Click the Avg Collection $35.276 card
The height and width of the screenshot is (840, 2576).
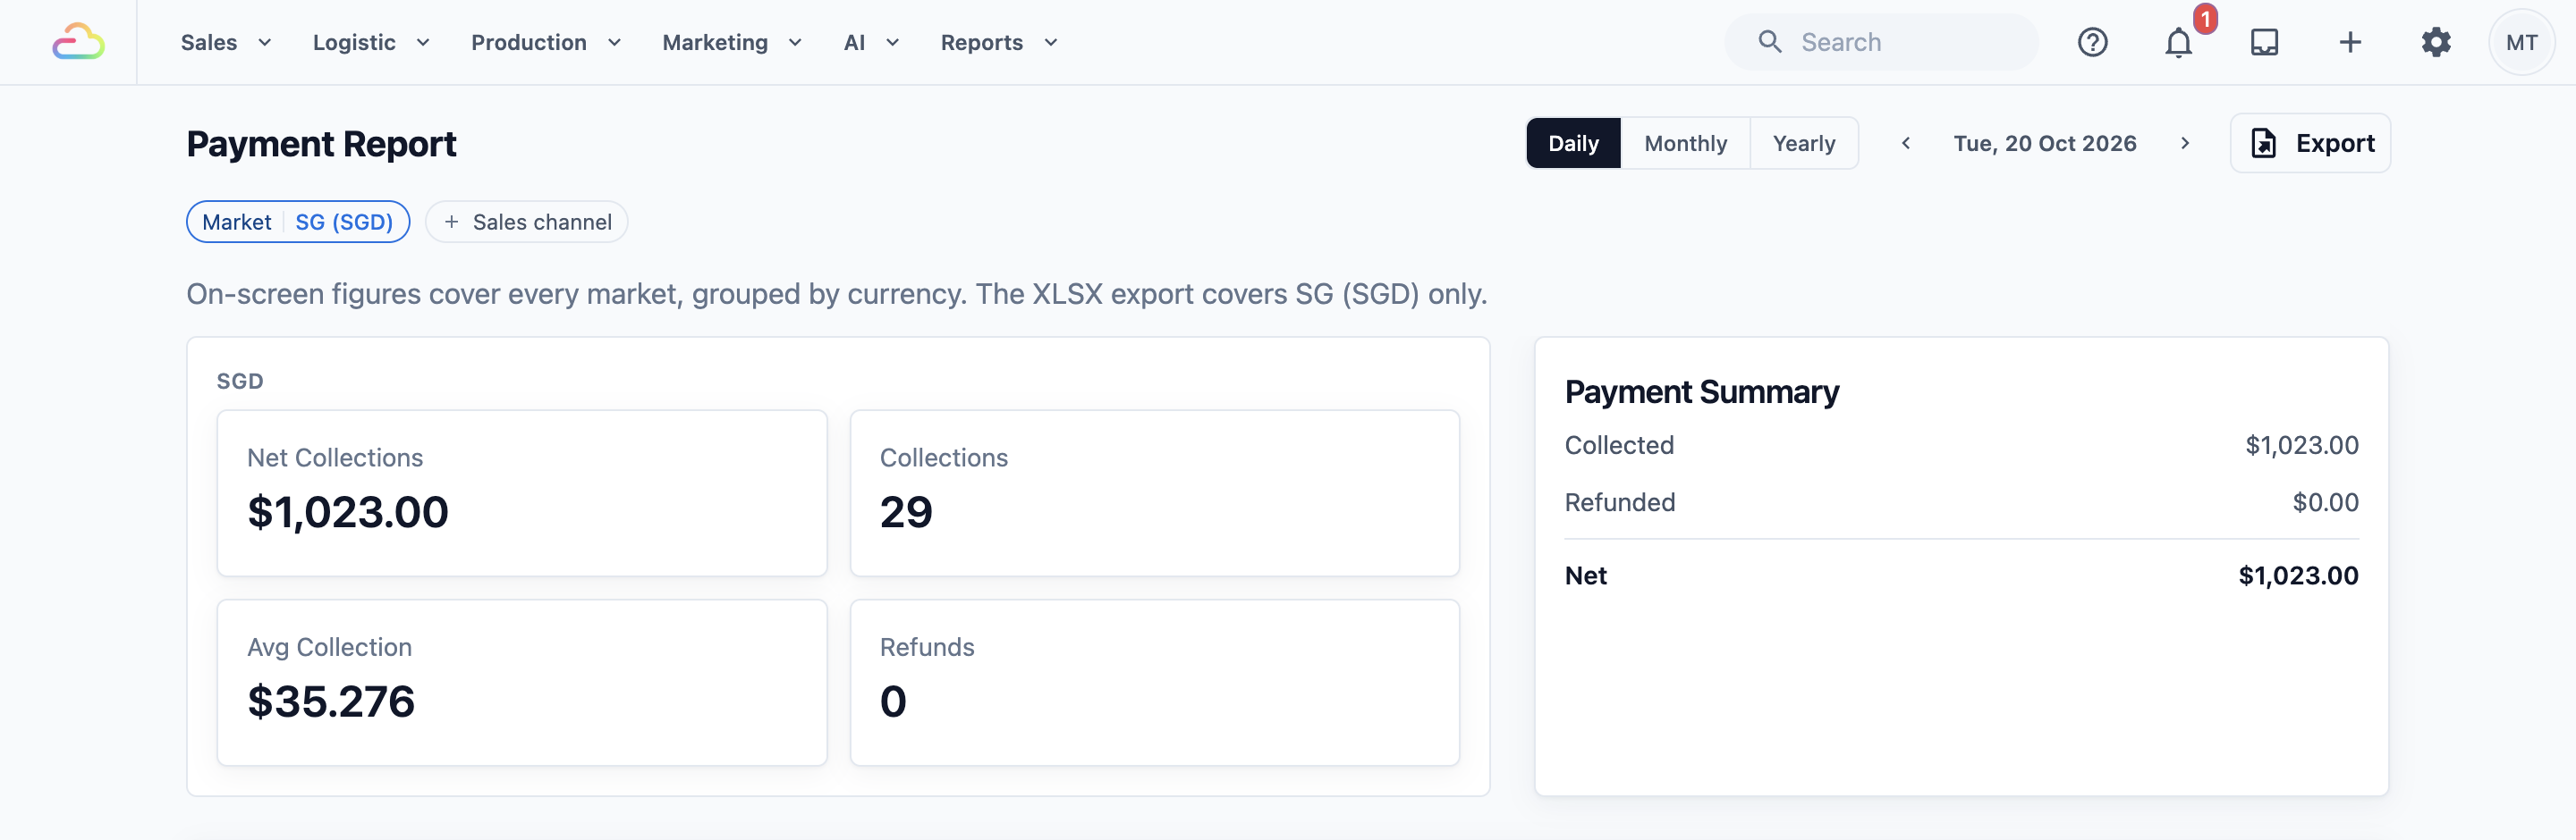pyautogui.click(x=522, y=682)
